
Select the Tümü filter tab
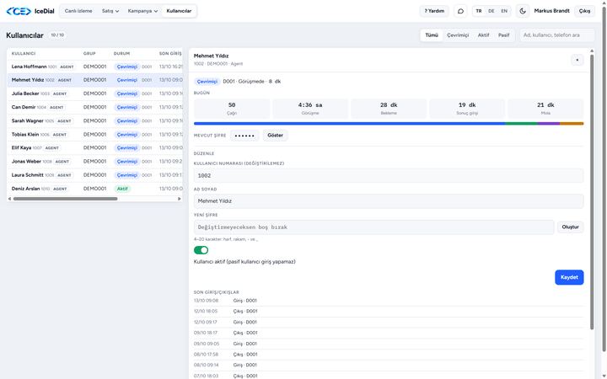432,35
